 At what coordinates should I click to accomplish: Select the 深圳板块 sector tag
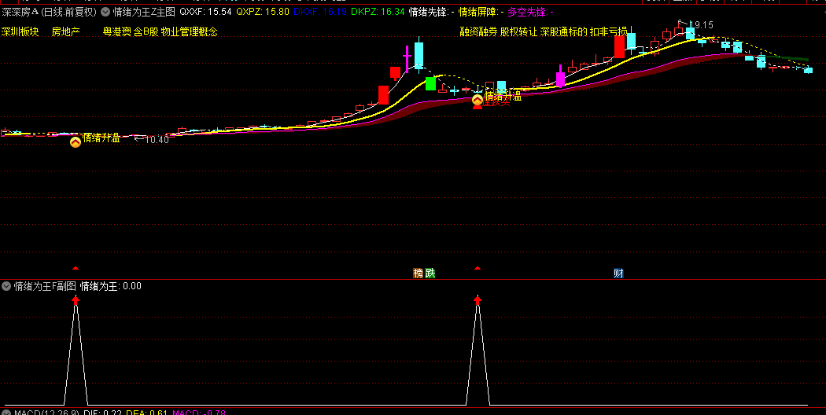[20, 32]
